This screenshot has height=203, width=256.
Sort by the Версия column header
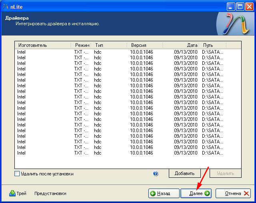145,45
